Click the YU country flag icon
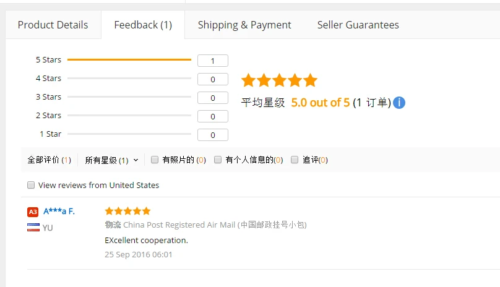This screenshot has height=287, width=500. [33, 228]
